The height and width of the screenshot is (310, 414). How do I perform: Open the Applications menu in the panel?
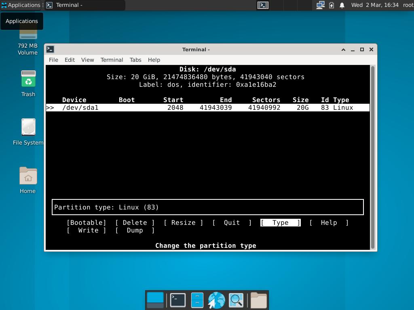pos(21,5)
